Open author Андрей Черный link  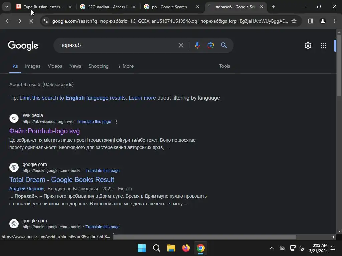coord(27,189)
